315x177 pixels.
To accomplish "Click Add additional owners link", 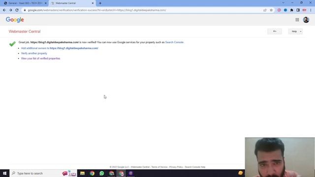I will [60, 48].
